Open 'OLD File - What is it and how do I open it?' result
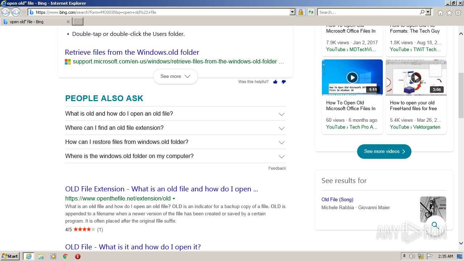The image size is (464, 261). click(x=133, y=247)
